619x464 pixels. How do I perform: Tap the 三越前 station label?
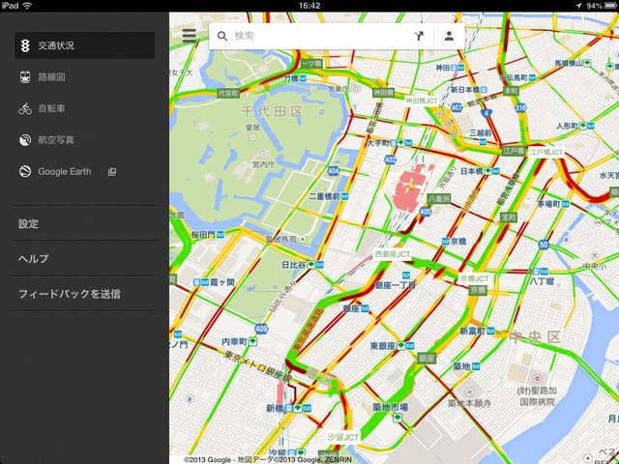pos(481,133)
